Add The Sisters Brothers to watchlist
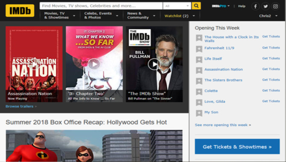This screenshot has width=286, height=162. [199, 81]
